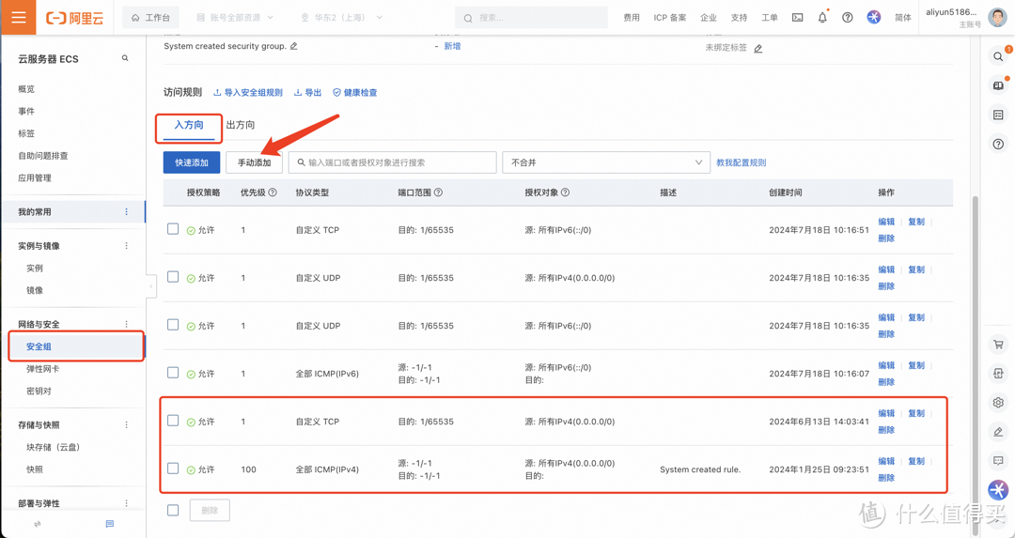Screen dimensions: 1015x538
Task: Open the hamburger main menu
Action: (18, 17)
